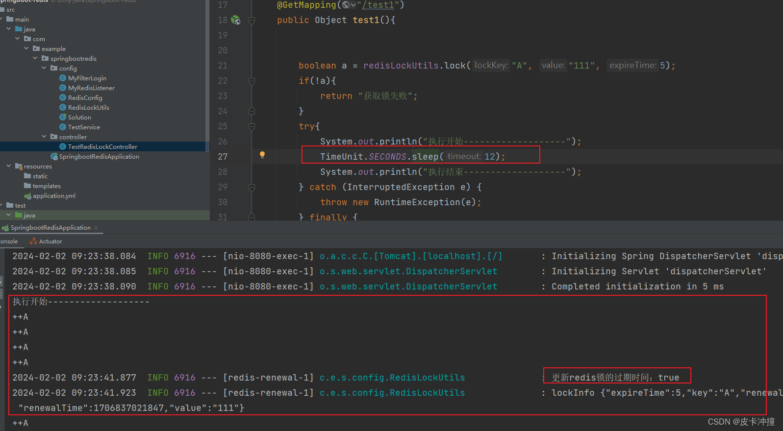Click the "执行开始" console output line
This screenshot has height=431, width=783.
click(x=81, y=302)
